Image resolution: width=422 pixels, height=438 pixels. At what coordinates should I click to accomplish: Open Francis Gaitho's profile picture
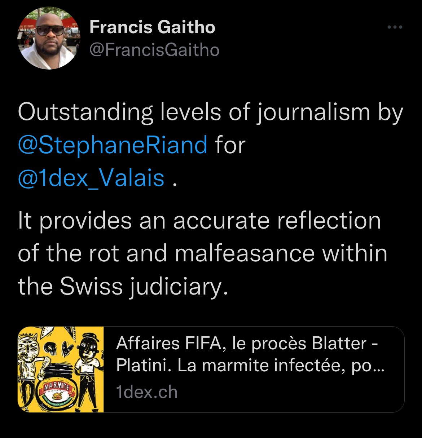[x=49, y=38]
